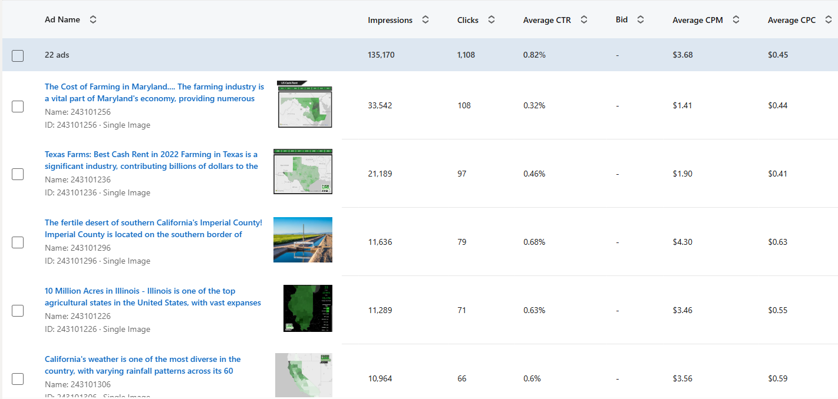Screen dimensions: 838x399
Task: Click ID: 243101226 · Single Image text
Action: [x=97, y=329]
